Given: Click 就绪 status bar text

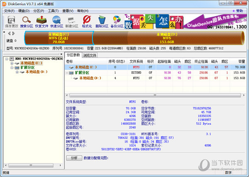Looking at the screenshot, I should click(x=6, y=172).
